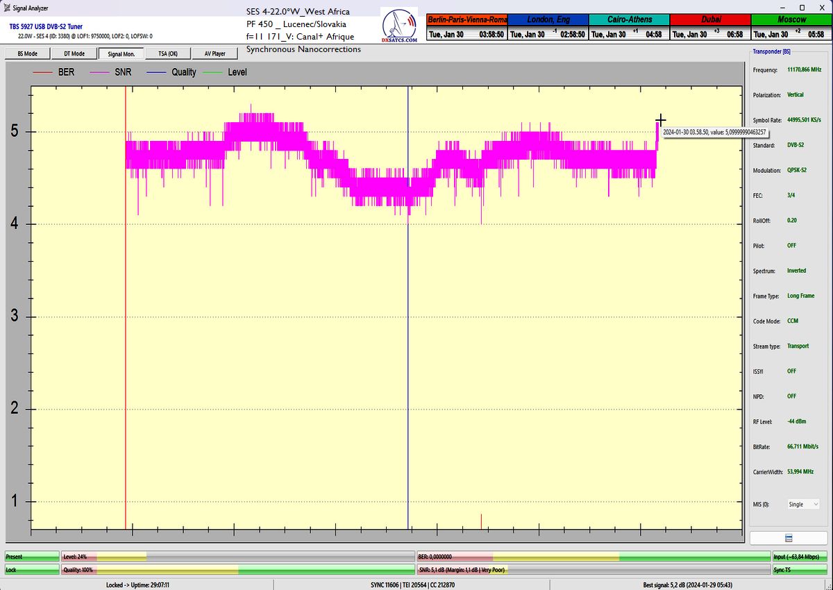
Task: Click the blue vertical marker line on graph
Action: [x=408, y=312]
